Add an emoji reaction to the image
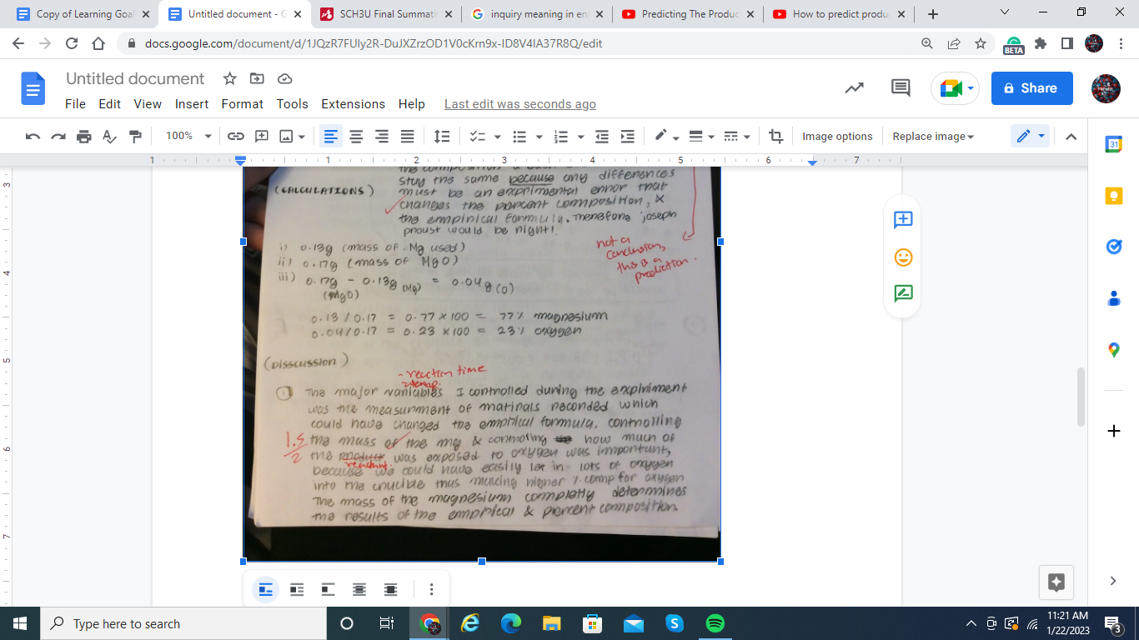Image resolution: width=1139 pixels, height=640 pixels. click(x=901, y=255)
